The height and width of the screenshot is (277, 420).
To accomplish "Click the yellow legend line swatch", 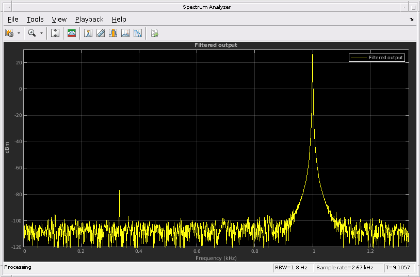I will coord(358,58).
